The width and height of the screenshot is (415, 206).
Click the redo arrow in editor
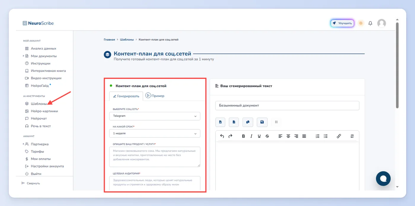(x=230, y=136)
